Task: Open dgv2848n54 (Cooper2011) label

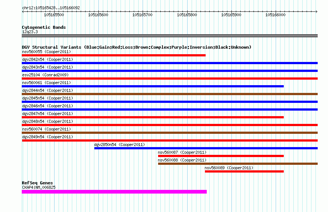Action: coord(48,121)
